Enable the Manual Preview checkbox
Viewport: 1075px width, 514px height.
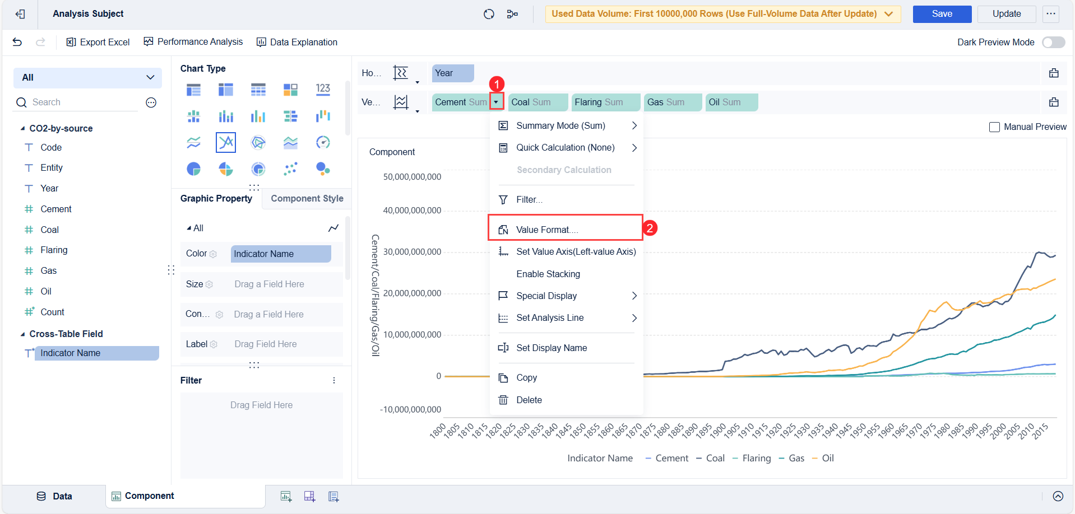[x=994, y=127]
